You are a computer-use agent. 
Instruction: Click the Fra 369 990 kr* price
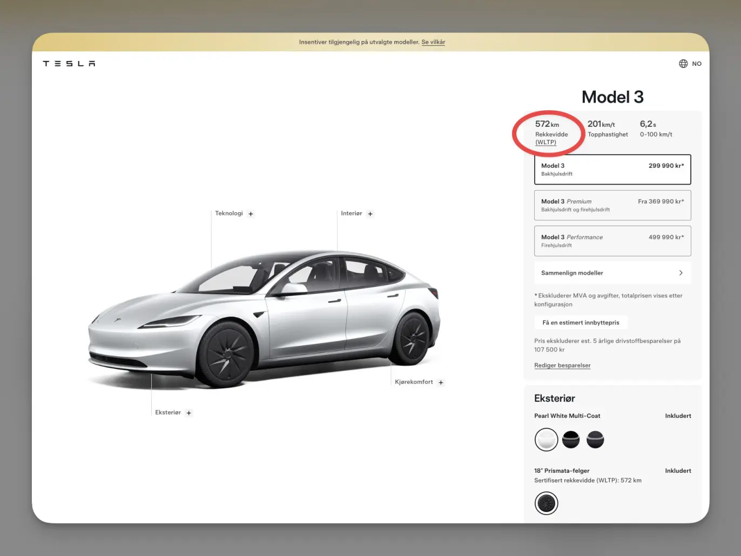[661, 201]
